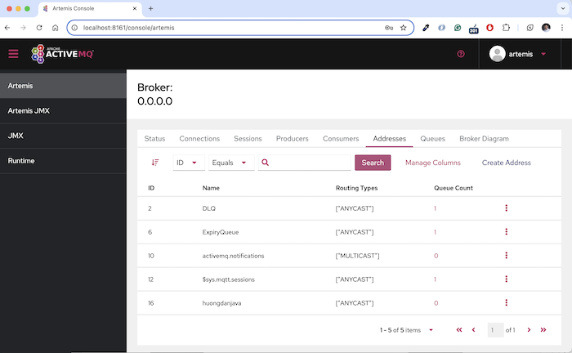This screenshot has height=353, width=572.
Task: Open kebab menu for $sys.mqtt.sessions row
Action: tap(506, 279)
